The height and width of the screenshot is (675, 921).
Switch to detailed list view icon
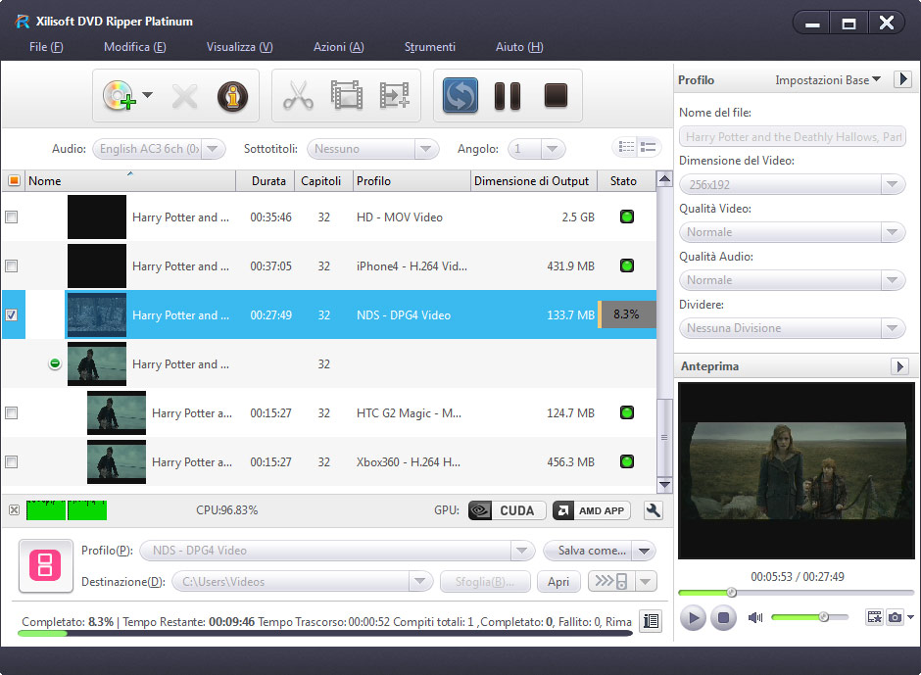click(x=626, y=147)
